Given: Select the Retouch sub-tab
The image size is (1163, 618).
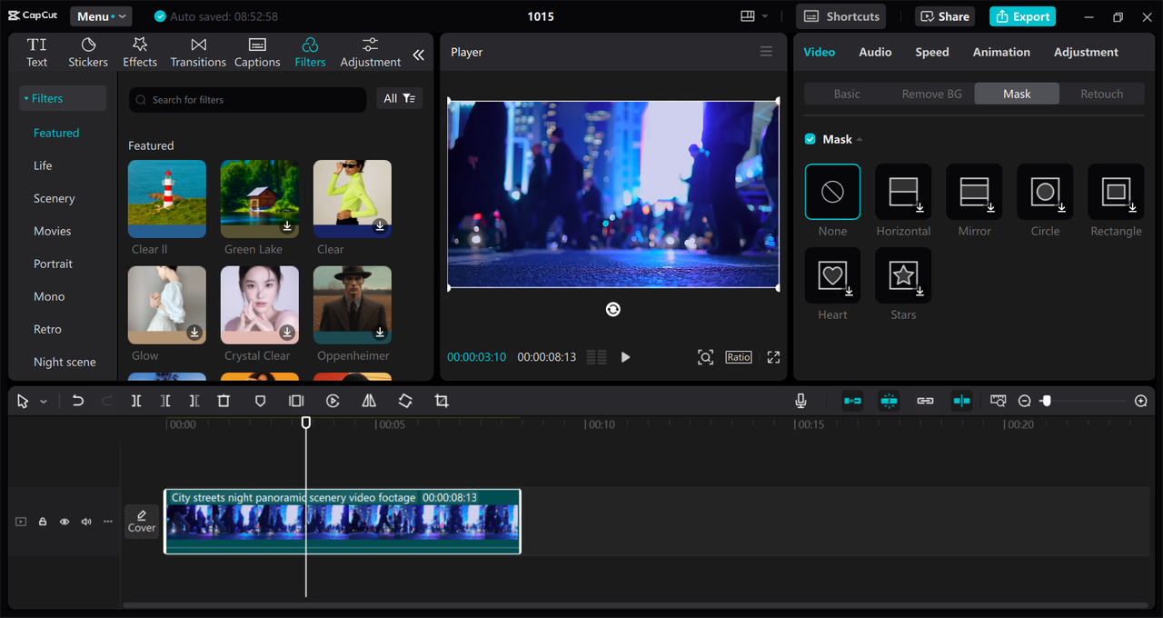Looking at the screenshot, I should [1101, 94].
